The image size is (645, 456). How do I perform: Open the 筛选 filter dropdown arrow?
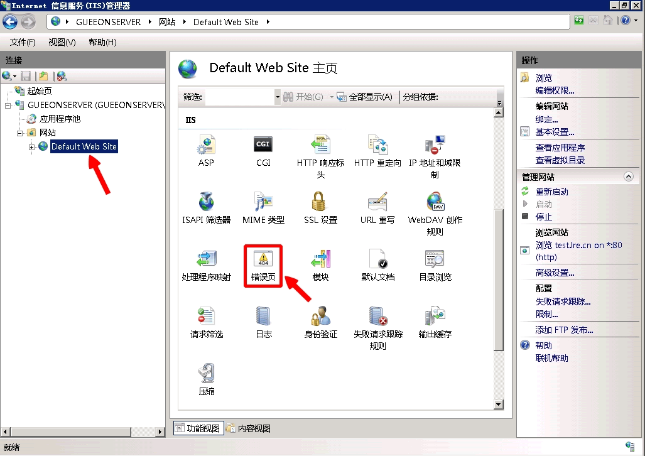pos(278,97)
